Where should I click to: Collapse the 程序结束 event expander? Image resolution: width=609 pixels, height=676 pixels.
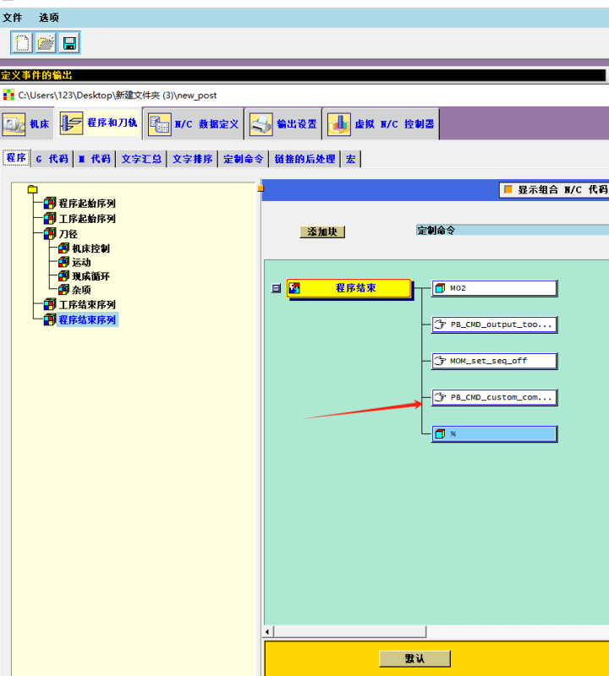pyautogui.click(x=276, y=289)
